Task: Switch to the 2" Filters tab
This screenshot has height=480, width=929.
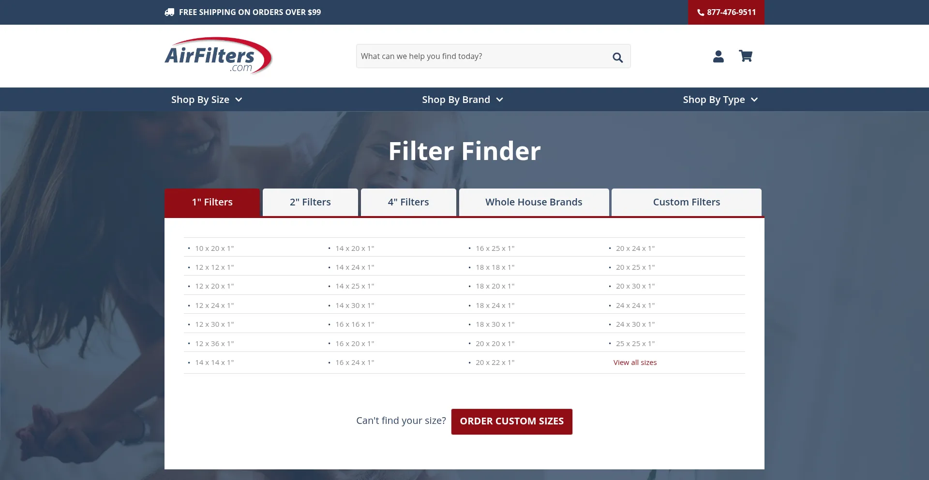Action: [310, 202]
